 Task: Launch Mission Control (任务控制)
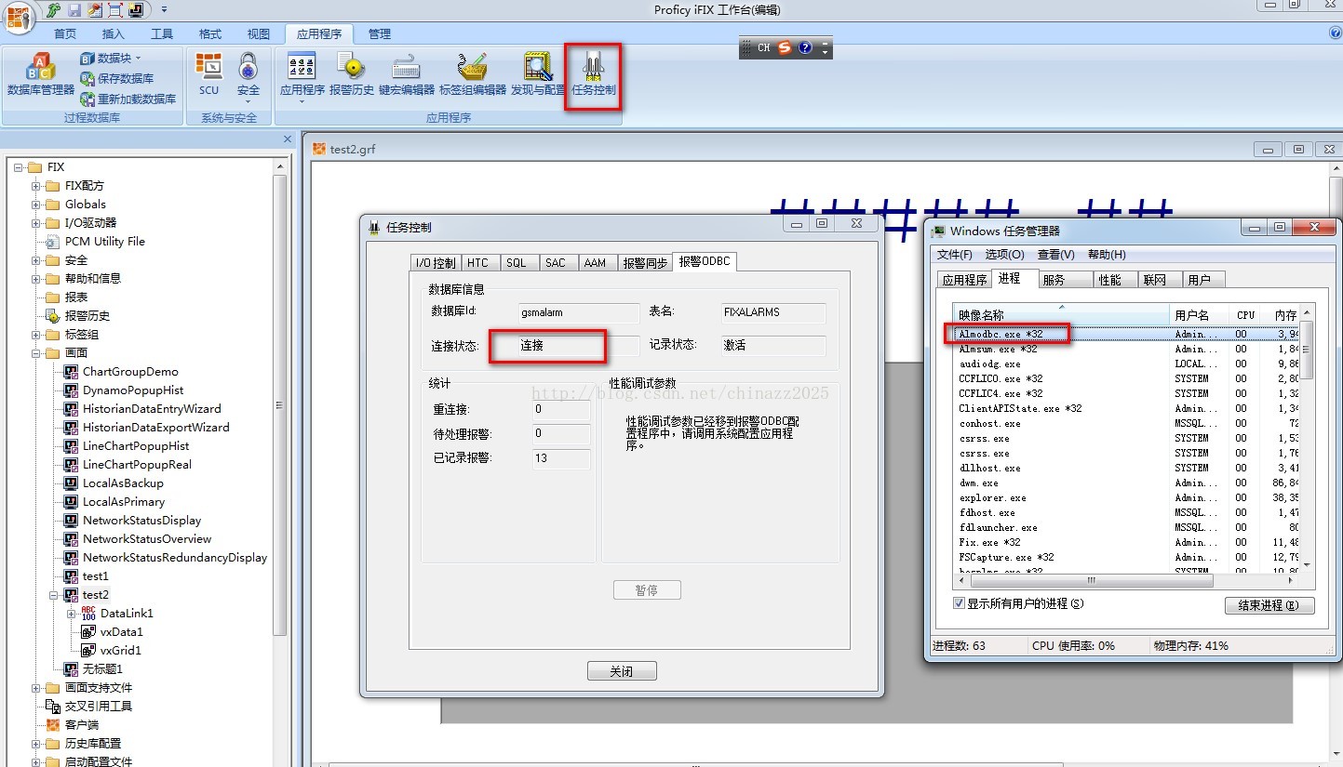tap(594, 73)
